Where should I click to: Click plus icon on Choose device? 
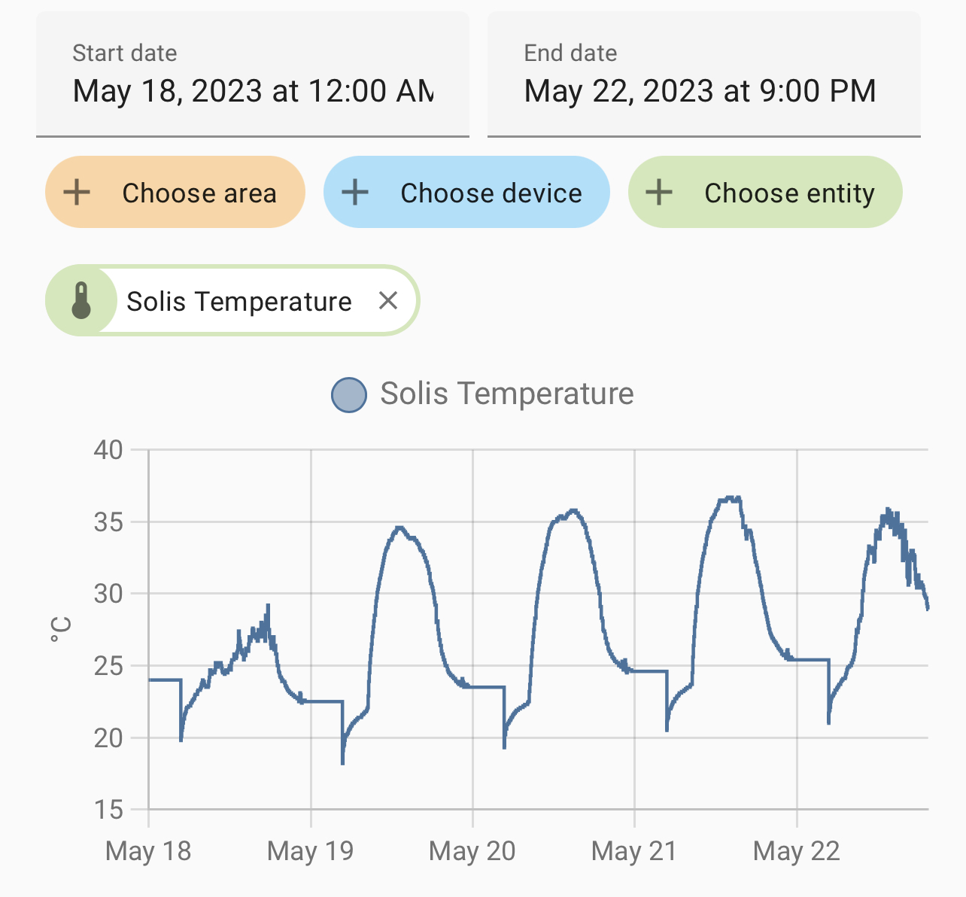coord(355,193)
